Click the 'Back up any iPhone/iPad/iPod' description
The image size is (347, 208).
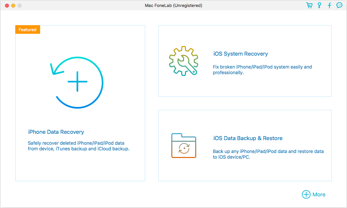[x=268, y=154]
